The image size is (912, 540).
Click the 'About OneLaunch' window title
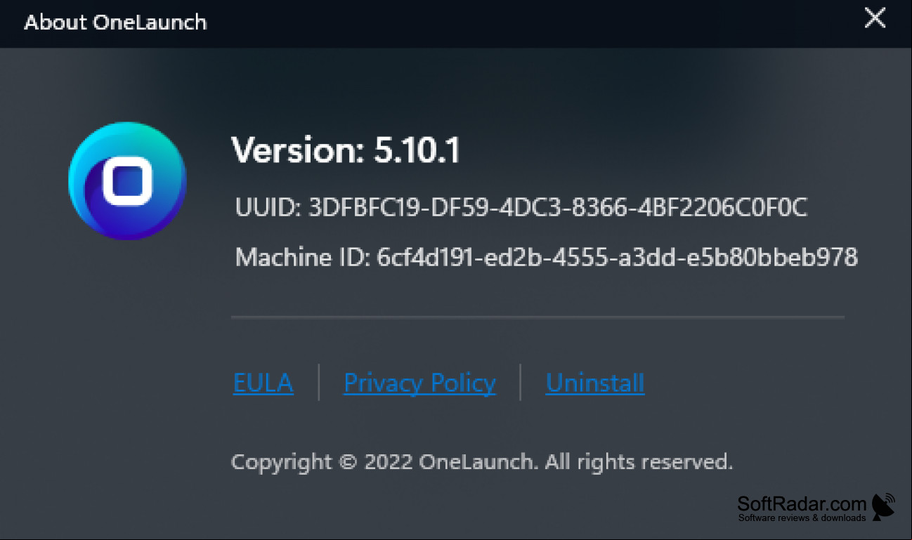(x=115, y=22)
